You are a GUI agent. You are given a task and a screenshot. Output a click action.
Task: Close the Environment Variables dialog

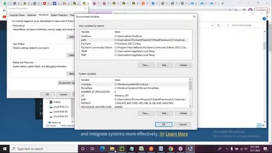(x=194, y=17)
